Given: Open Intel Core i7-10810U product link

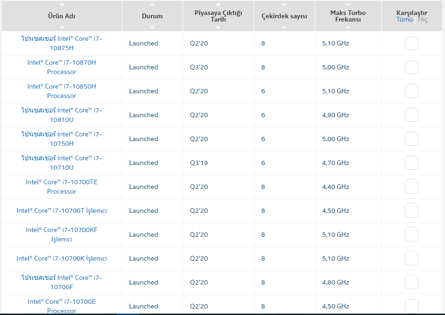Looking at the screenshot, I should click(61, 115).
